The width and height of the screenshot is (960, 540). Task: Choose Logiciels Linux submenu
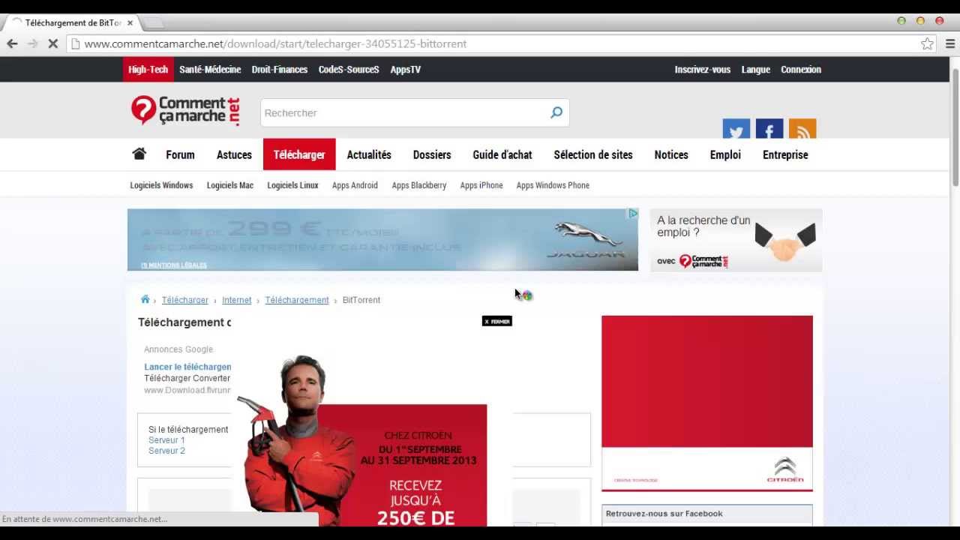pos(292,185)
